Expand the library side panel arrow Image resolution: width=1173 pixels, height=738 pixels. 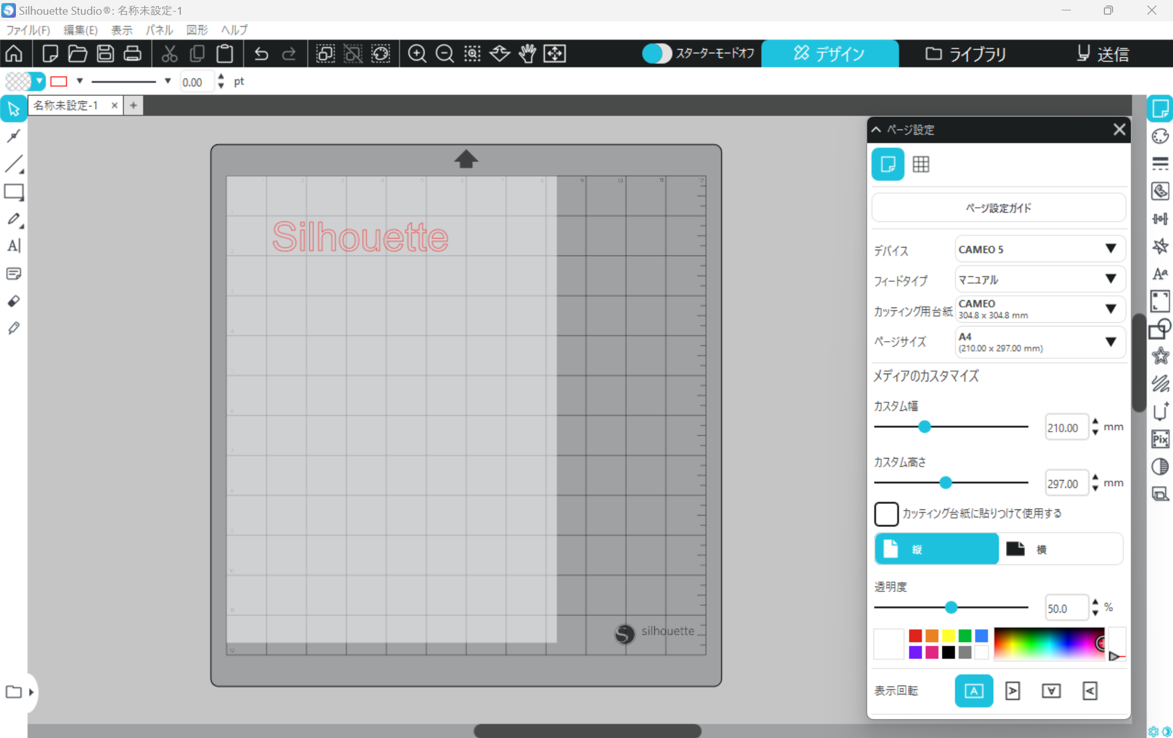click(31, 692)
